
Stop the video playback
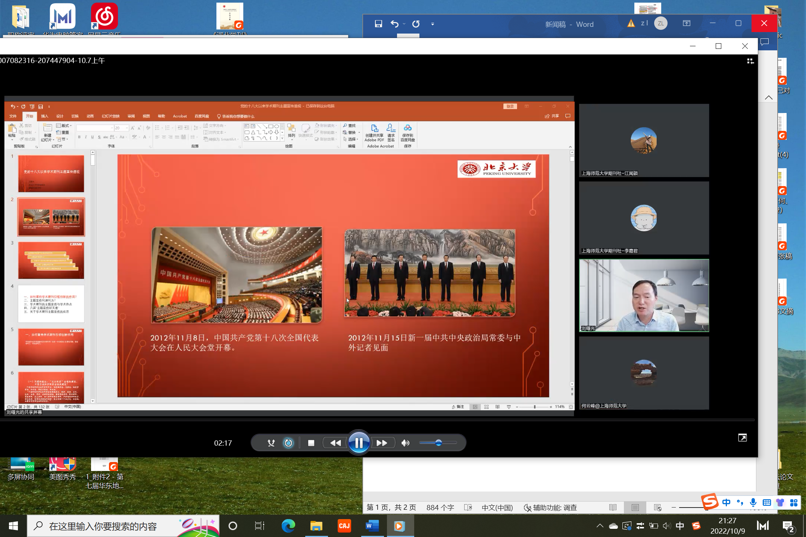tap(311, 443)
